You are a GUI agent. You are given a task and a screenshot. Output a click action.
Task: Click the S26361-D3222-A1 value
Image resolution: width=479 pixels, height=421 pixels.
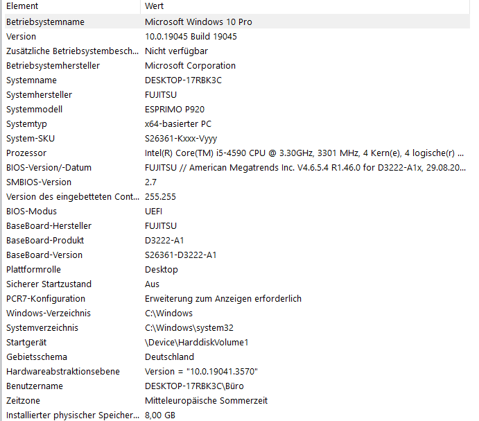click(180, 255)
